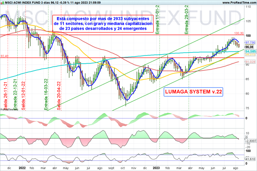Select the 'Entrada 22-12-21' vertical marker label

click(x=15, y=94)
